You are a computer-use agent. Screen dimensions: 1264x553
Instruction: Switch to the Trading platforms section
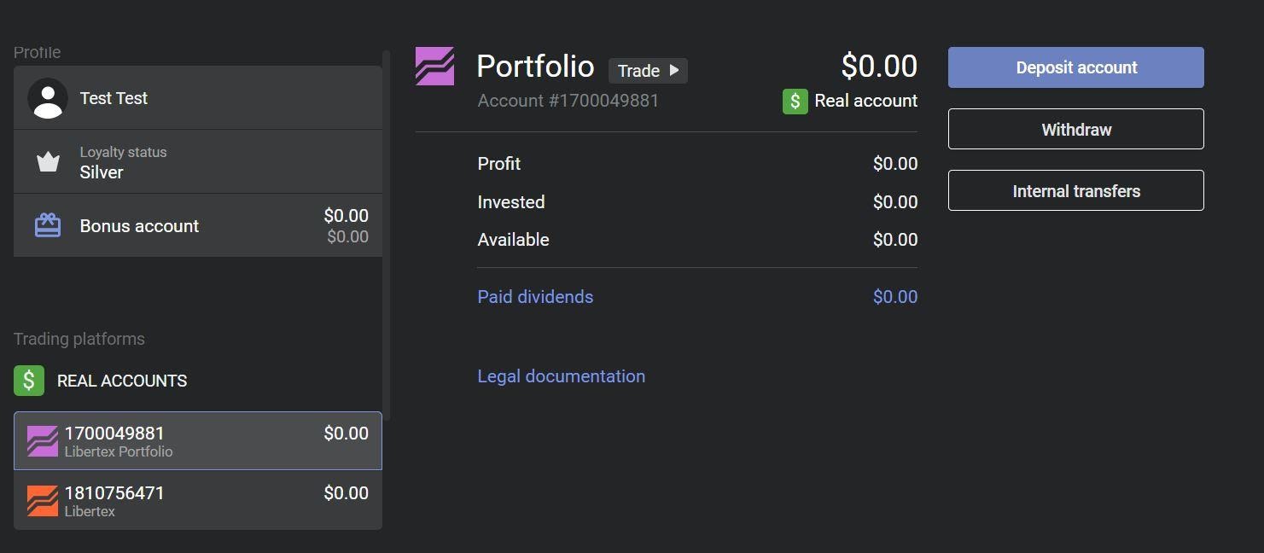click(79, 339)
